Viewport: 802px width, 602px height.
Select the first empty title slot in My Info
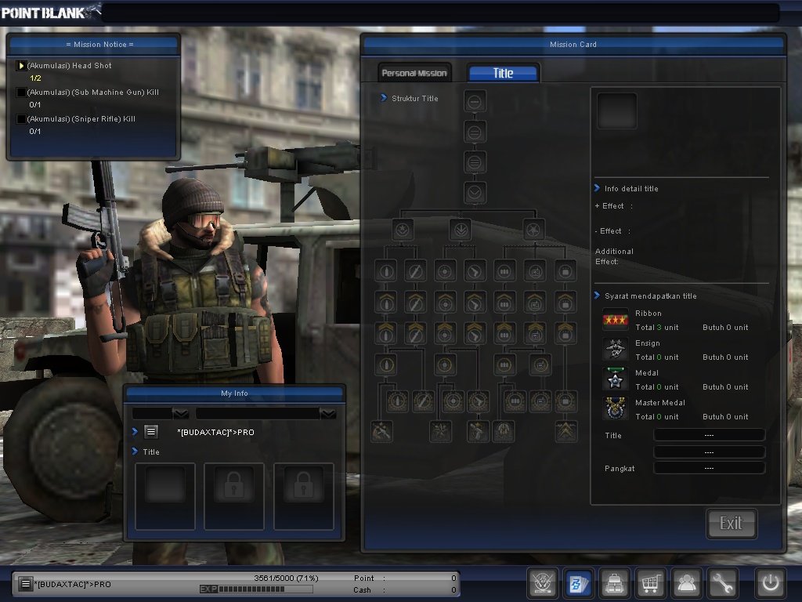(165, 496)
